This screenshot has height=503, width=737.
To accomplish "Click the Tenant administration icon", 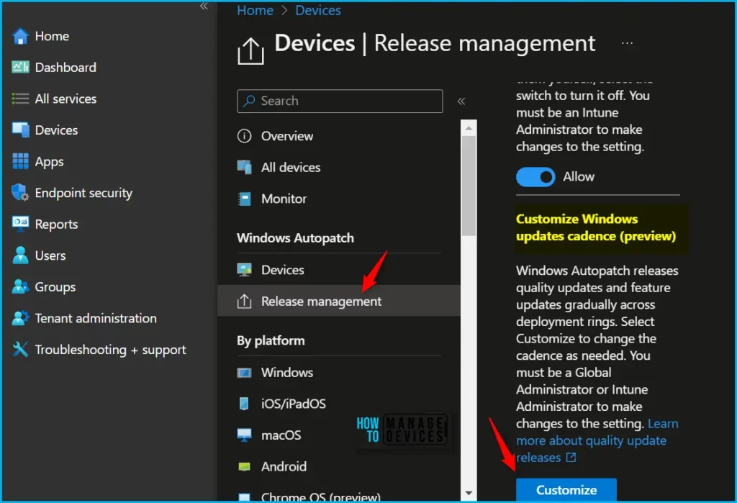I will (x=20, y=318).
